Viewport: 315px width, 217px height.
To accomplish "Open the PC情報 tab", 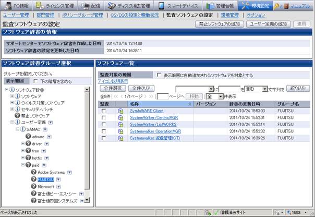I will [x=17, y=6].
